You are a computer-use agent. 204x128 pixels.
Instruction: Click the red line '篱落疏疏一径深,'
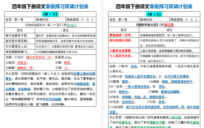[121, 35]
